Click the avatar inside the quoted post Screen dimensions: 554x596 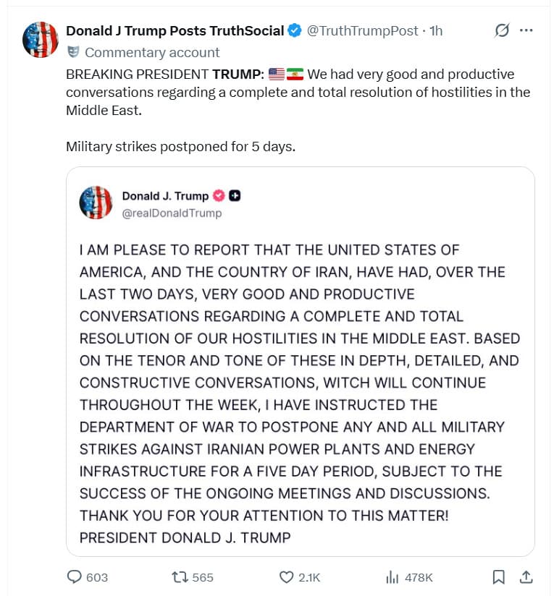96,203
